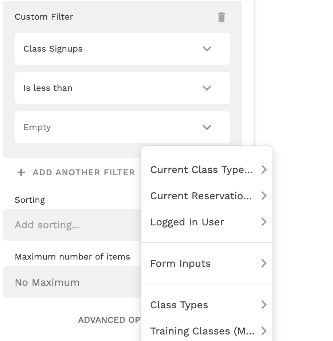Click the plus icon to add filter
This screenshot has height=341, width=333.
pyautogui.click(x=21, y=172)
